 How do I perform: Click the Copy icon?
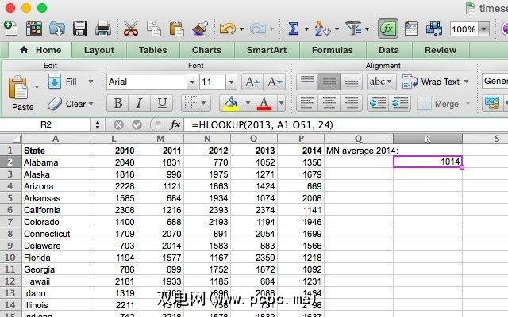click(x=154, y=29)
